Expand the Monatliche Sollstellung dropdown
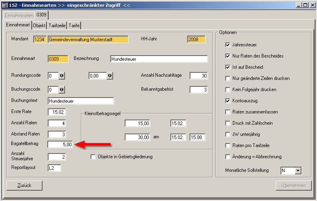This screenshot has width=317, height=201. (x=297, y=171)
